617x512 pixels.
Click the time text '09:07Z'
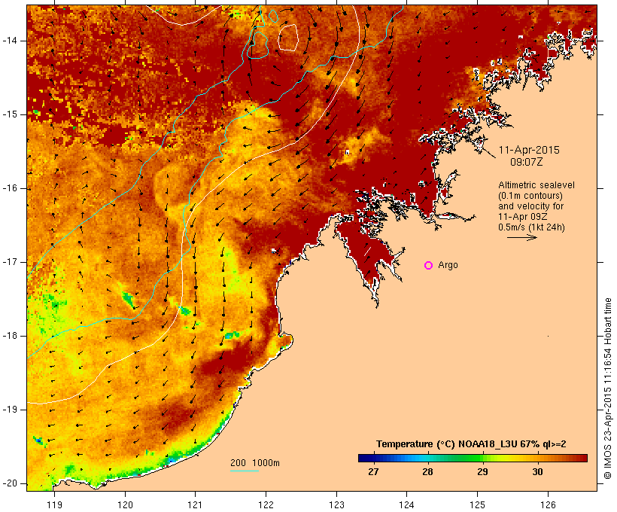527,162
